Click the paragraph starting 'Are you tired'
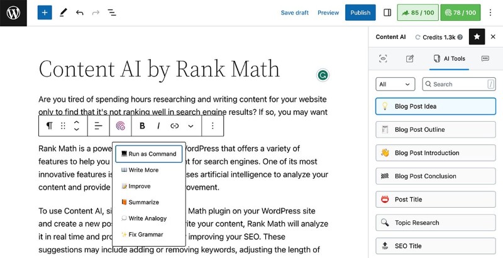Image resolution: width=503 pixels, height=258 pixels. [x=183, y=105]
